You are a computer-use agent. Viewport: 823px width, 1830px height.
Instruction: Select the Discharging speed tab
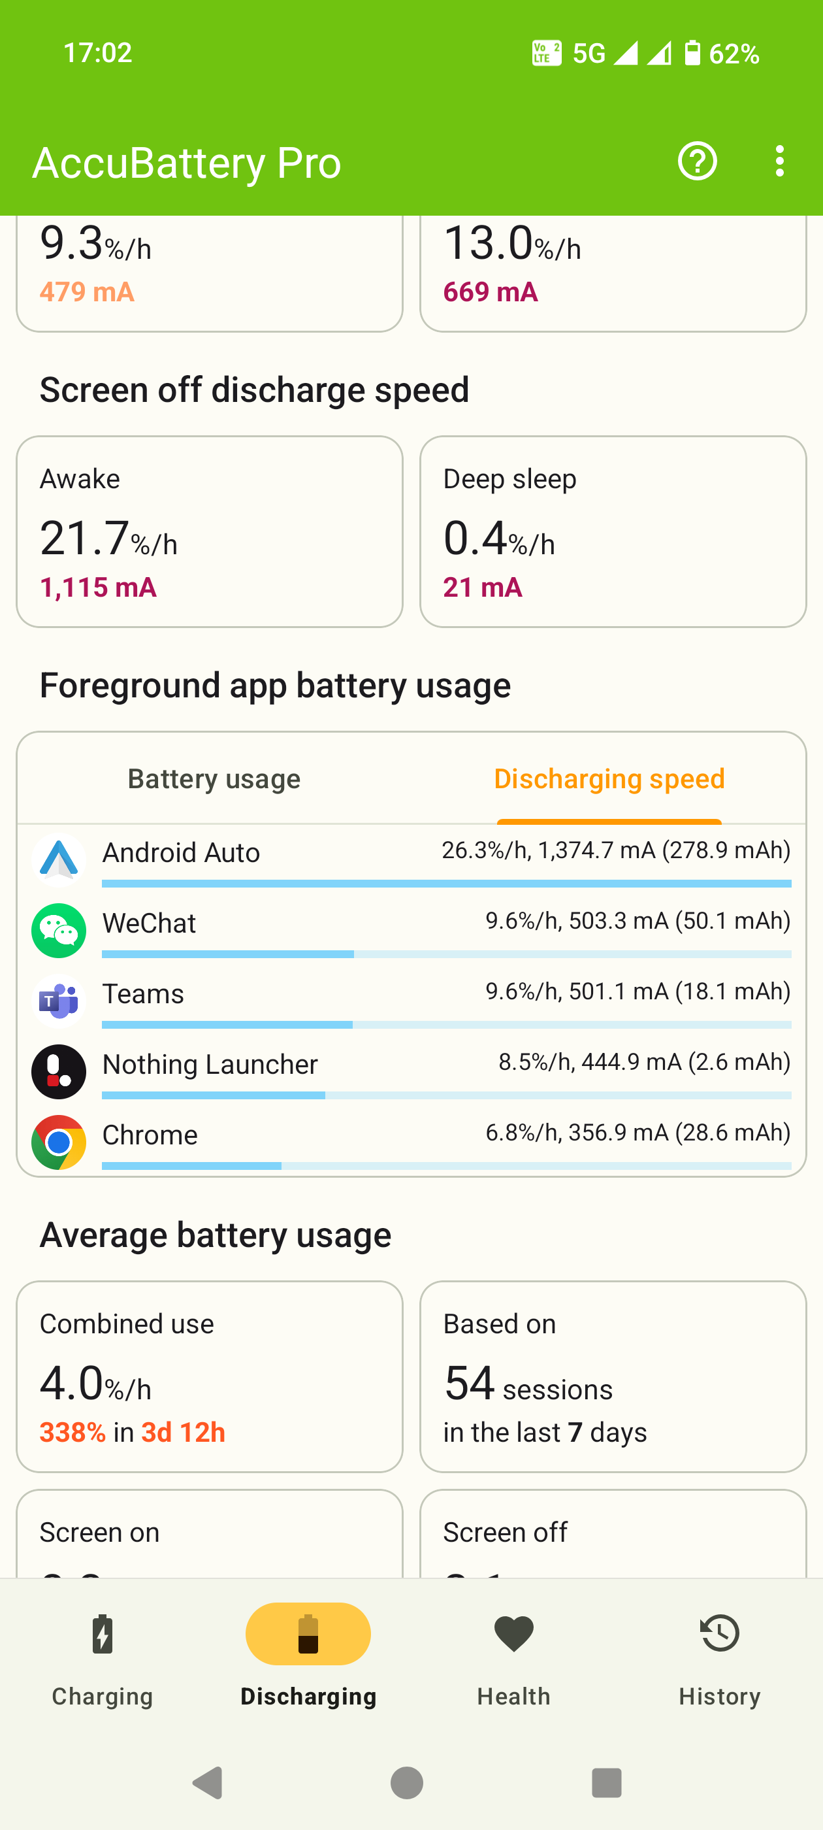[609, 778]
